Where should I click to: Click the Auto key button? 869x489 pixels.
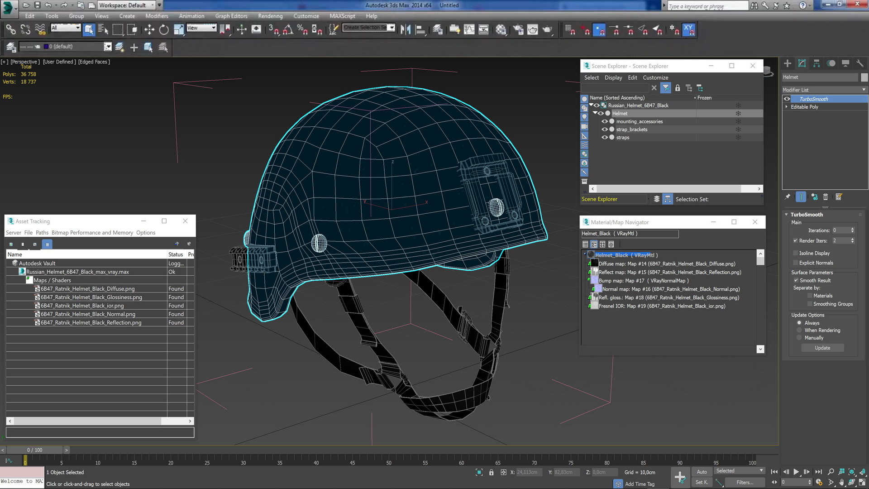pos(702,472)
